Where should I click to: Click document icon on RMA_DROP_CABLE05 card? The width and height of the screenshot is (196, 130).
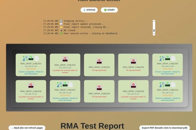click(173, 58)
